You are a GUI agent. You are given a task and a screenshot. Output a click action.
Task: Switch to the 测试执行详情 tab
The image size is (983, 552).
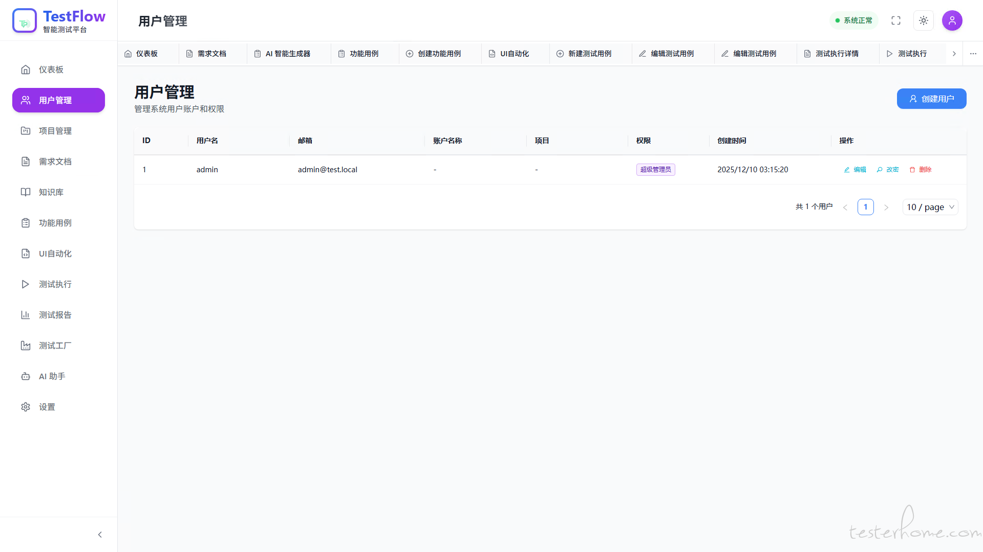(x=837, y=54)
